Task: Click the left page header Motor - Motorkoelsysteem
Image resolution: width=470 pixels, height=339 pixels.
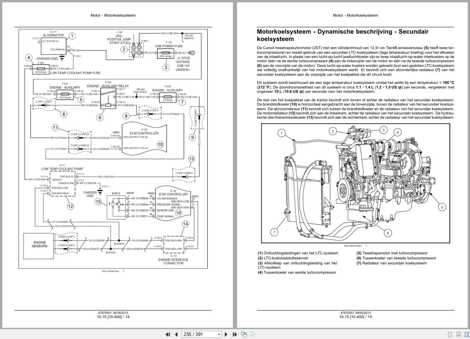Action: click(113, 15)
